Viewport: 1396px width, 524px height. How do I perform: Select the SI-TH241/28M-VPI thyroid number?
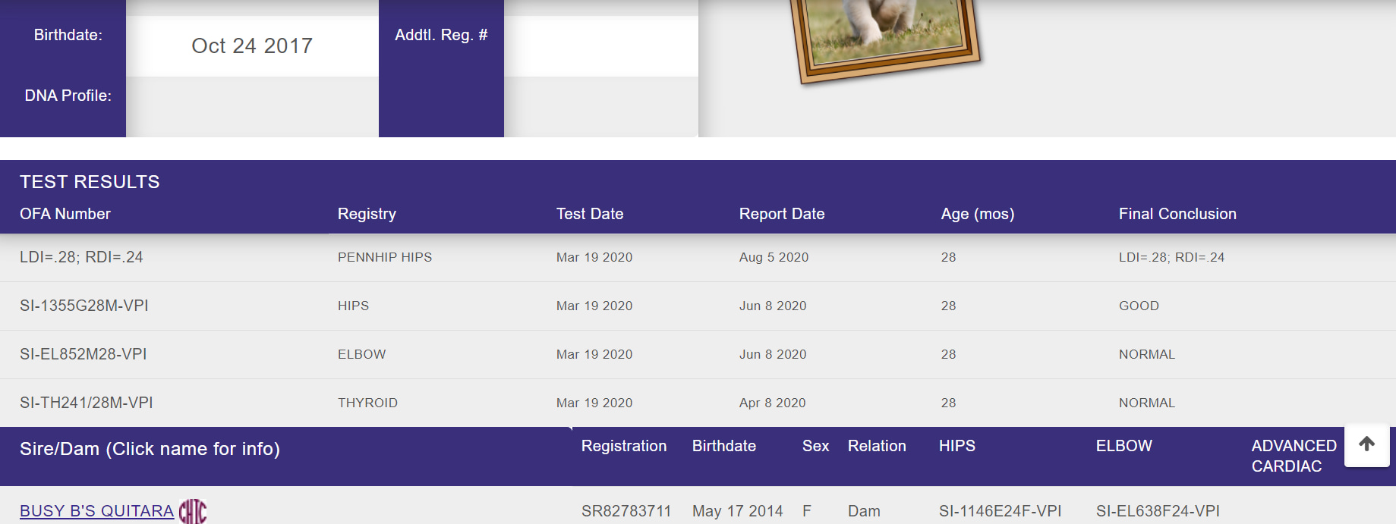[87, 403]
